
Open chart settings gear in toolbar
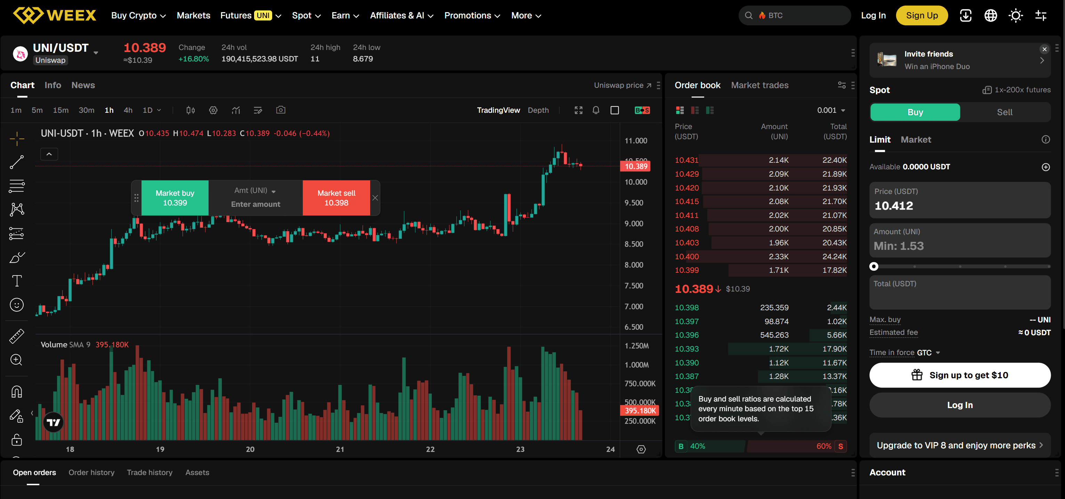pyautogui.click(x=213, y=110)
